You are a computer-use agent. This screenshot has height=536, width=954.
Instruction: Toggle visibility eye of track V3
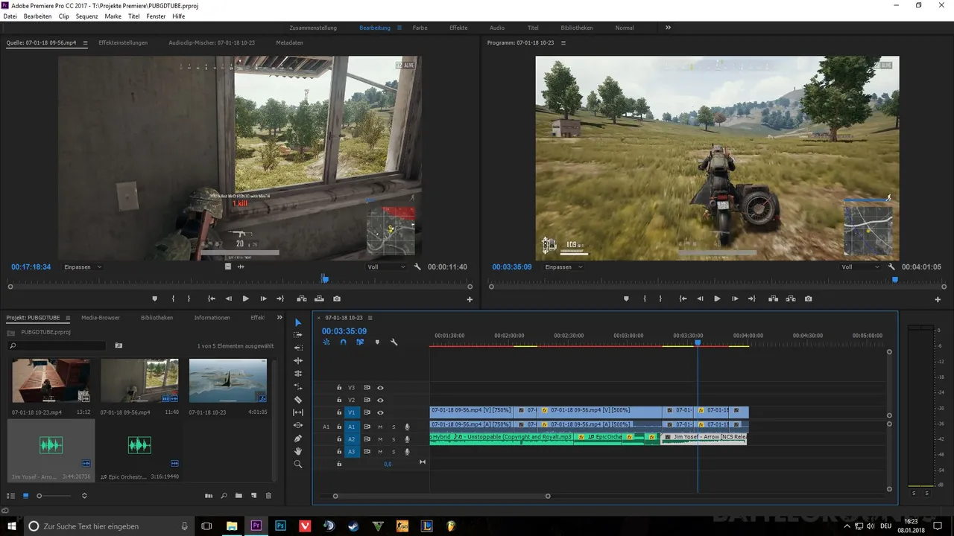click(380, 388)
